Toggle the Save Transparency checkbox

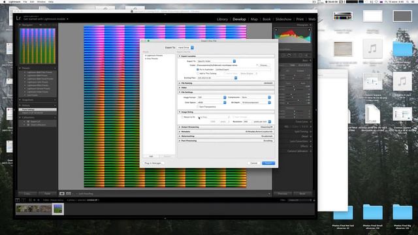pos(198,107)
